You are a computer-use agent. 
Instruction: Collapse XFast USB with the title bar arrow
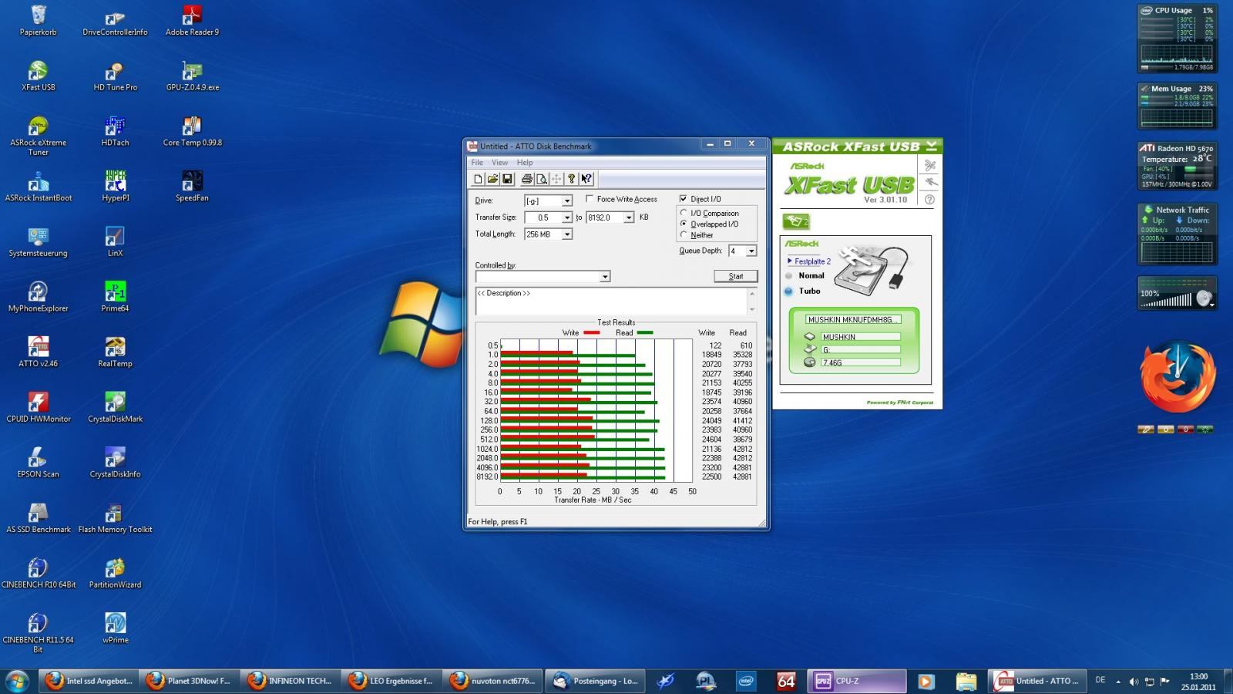[932, 146]
